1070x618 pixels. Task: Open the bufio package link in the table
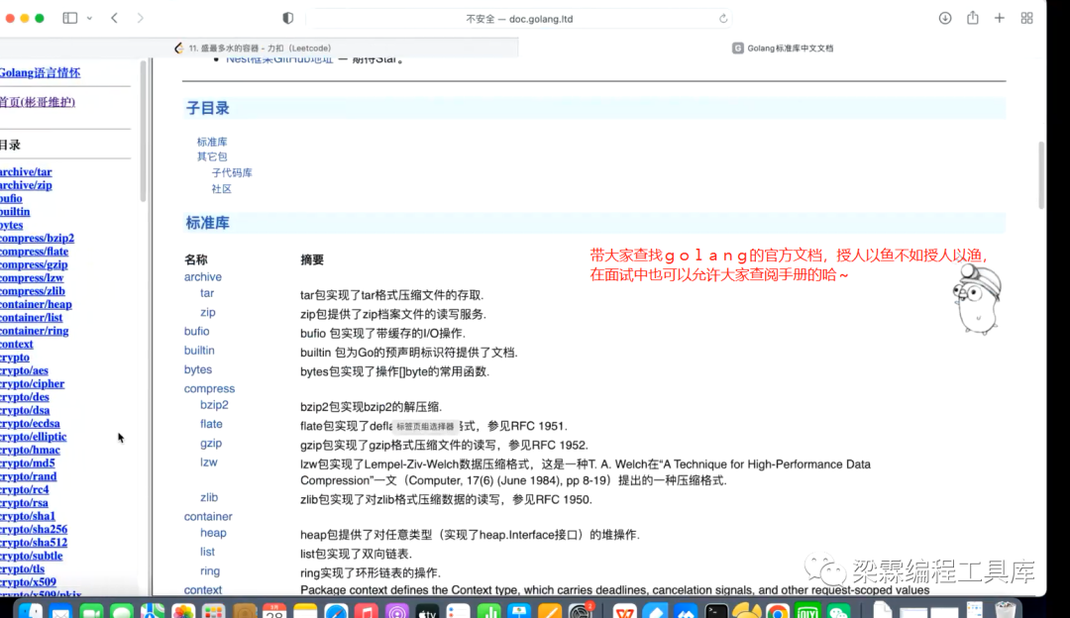(195, 331)
